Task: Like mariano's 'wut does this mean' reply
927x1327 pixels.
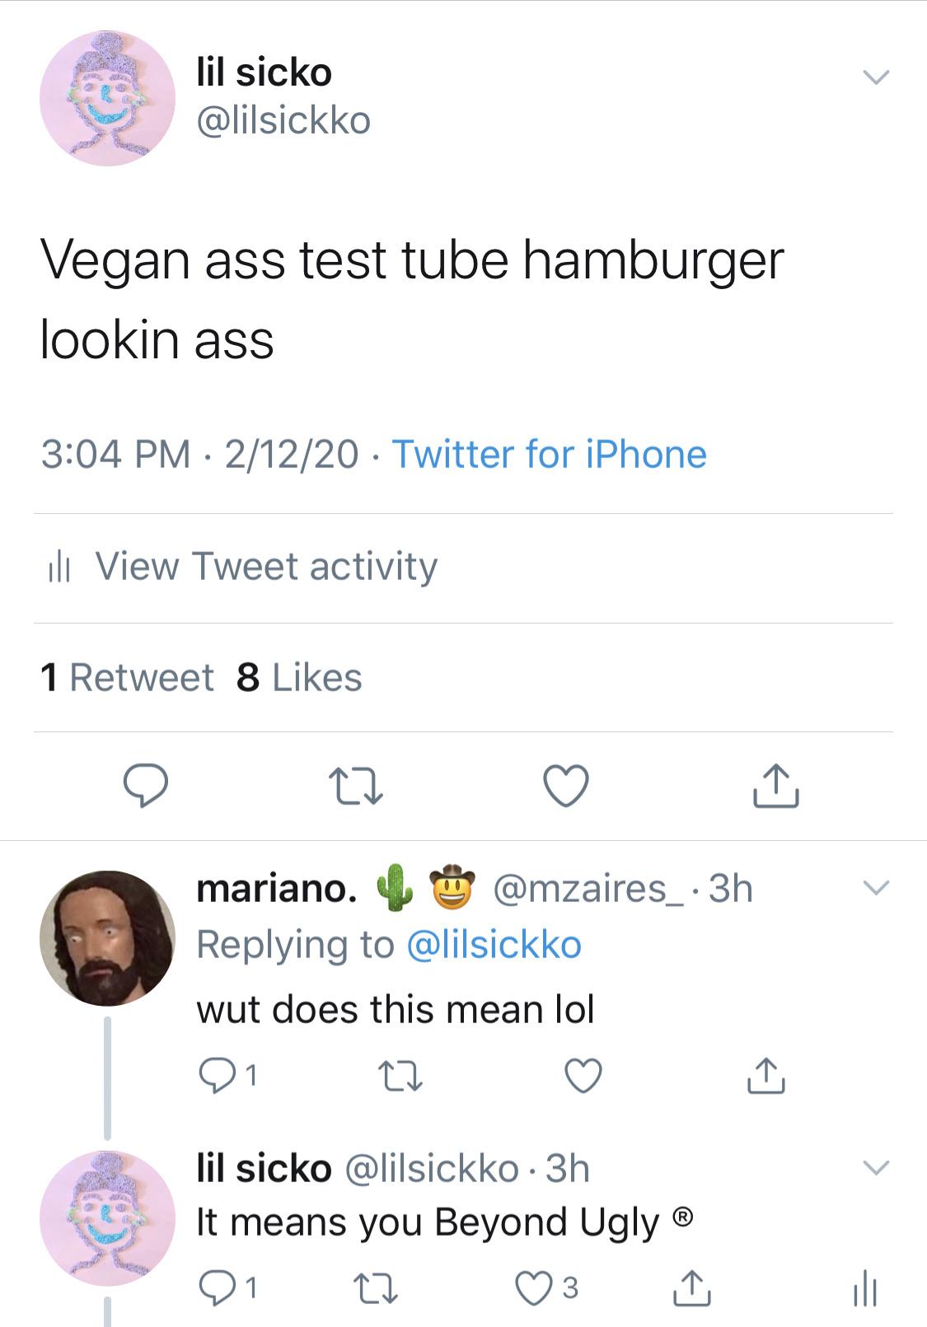Action: pyautogui.click(x=583, y=1075)
